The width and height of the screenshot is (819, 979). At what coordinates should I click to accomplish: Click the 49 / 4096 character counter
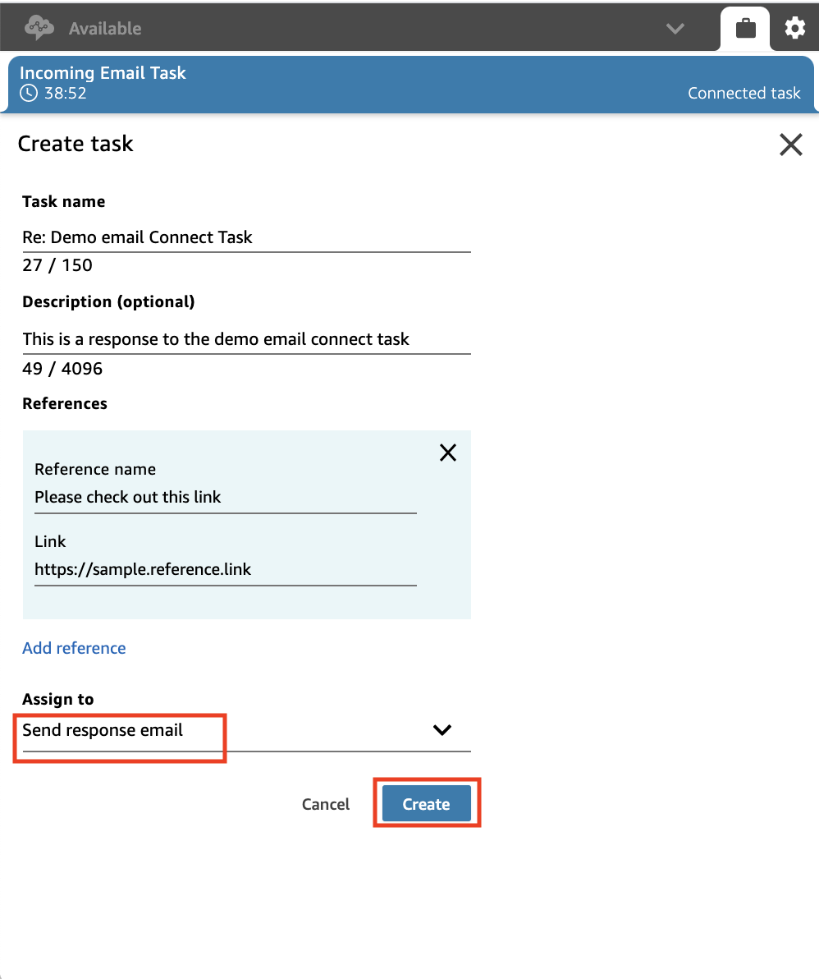tap(62, 369)
